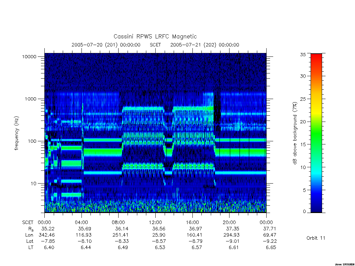The height and width of the screenshot is (266, 355).
Task: Click the Rs value 36.97
Action: pyautogui.click(x=196, y=229)
